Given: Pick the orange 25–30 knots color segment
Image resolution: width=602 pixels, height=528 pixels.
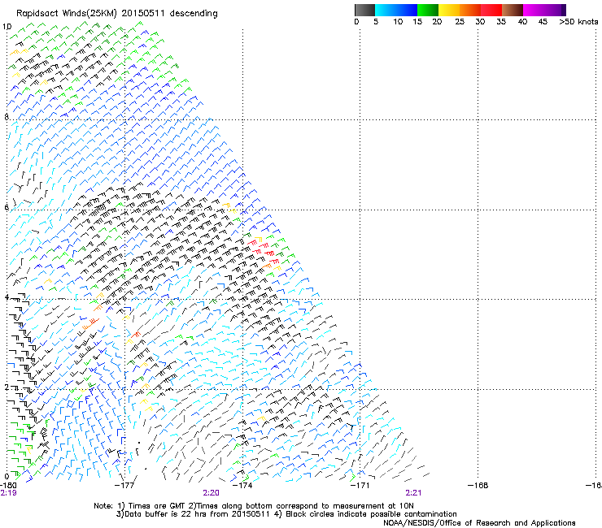Looking at the screenshot, I should click(x=470, y=10).
